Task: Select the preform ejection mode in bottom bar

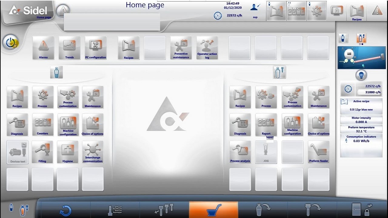Action: 164,210
